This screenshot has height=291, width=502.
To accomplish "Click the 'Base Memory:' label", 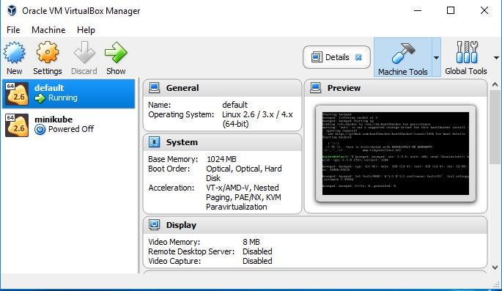I will (173, 159).
